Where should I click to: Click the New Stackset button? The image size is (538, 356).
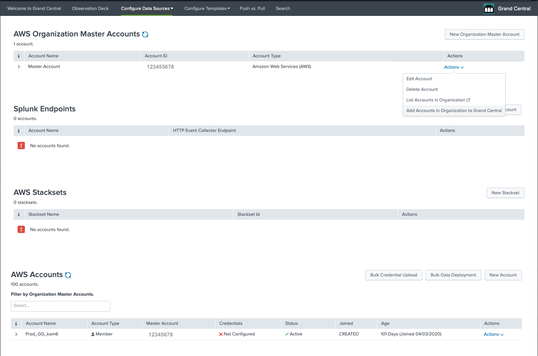coord(505,193)
